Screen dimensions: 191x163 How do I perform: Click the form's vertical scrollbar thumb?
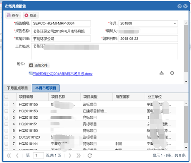tap(186, 48)
